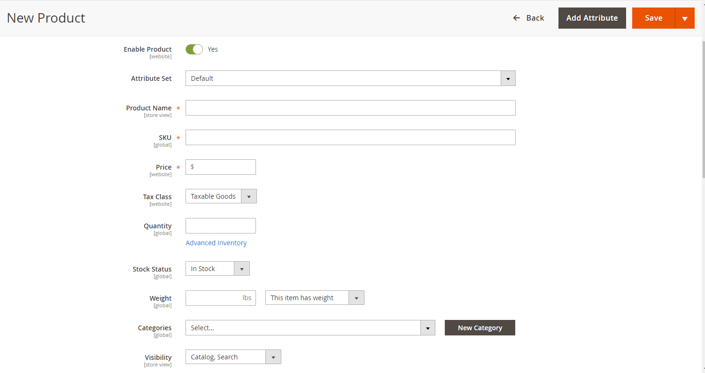Focus the Quantity input field
The width and height of the screenshot is (705, 373).
tap(221, 226)
